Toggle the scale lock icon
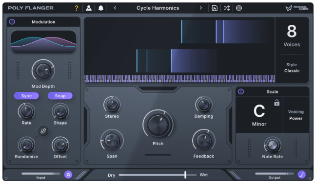Viewport: 316px width, 182px height. [276, 103]
